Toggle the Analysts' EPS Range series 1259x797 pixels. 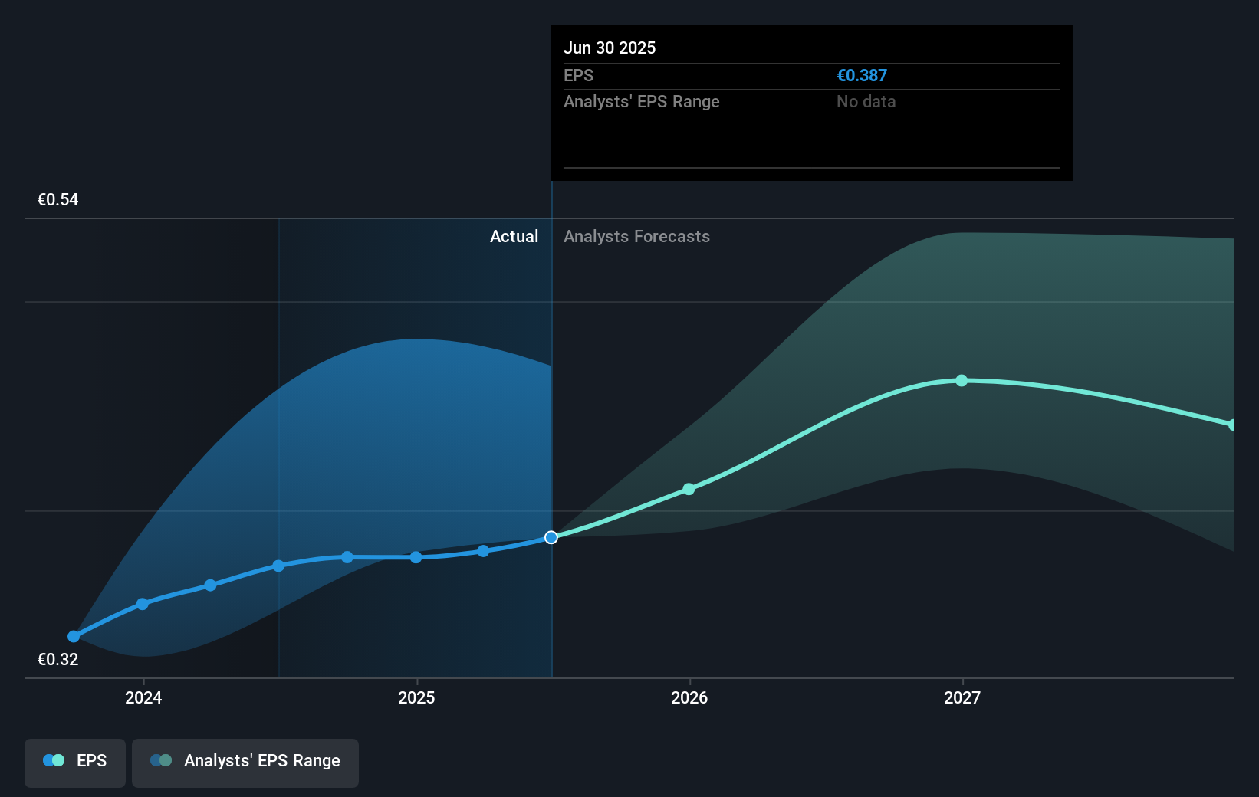[245, 762]
